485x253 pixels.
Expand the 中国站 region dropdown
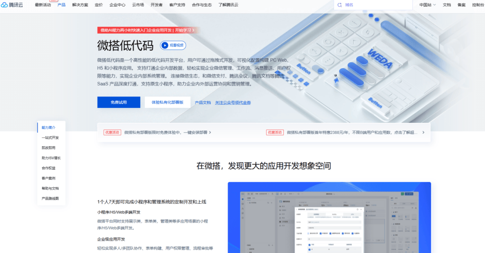(x=427, y=5)
